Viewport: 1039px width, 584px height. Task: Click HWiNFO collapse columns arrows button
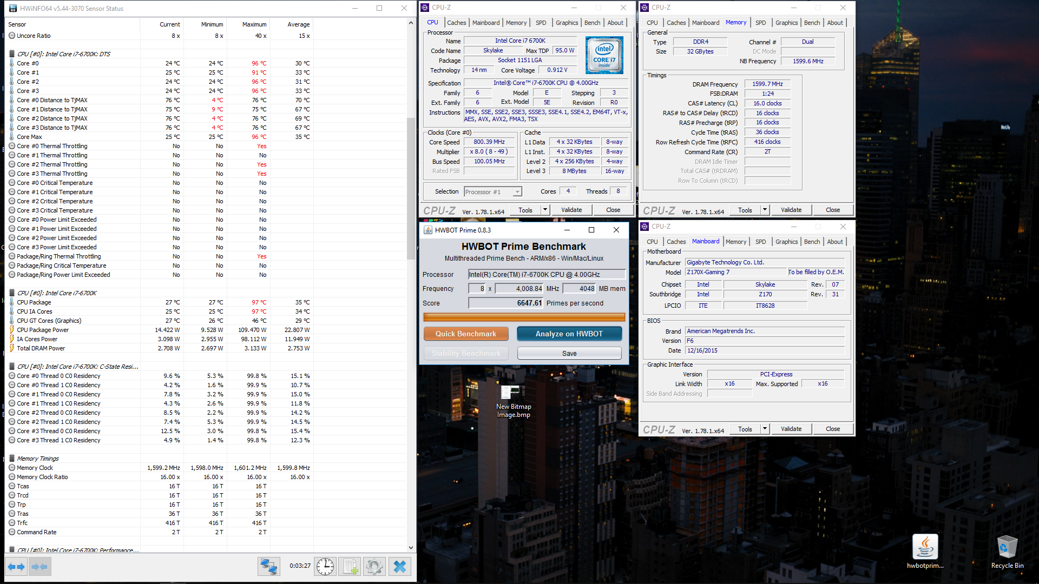click(x=40, y=566)
